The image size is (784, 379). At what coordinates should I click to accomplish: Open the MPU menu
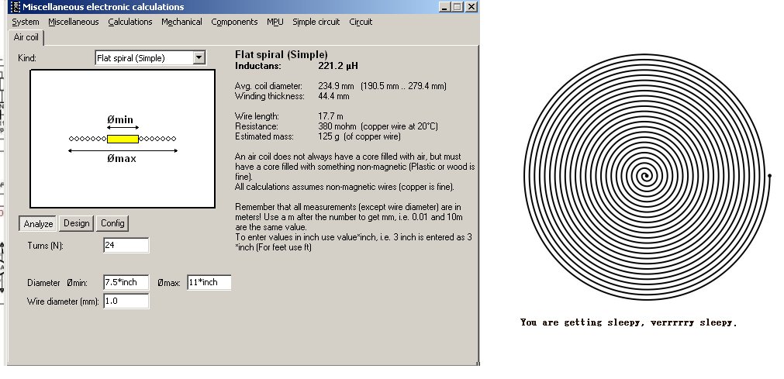point(275,22)
